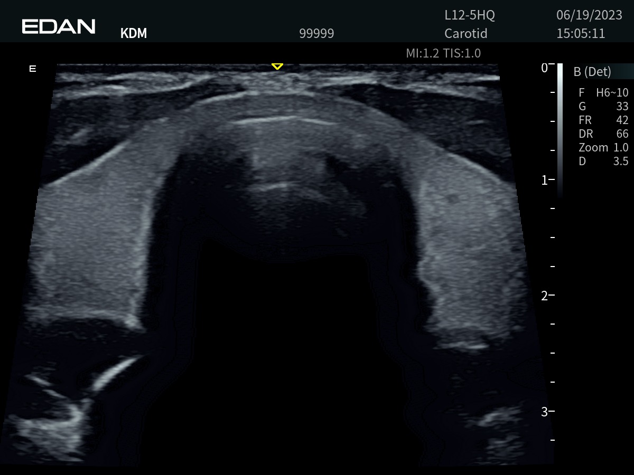The height and width of the screenshot is (475, 634).
Task: Click the KDM name label
Action: [134, 34]
